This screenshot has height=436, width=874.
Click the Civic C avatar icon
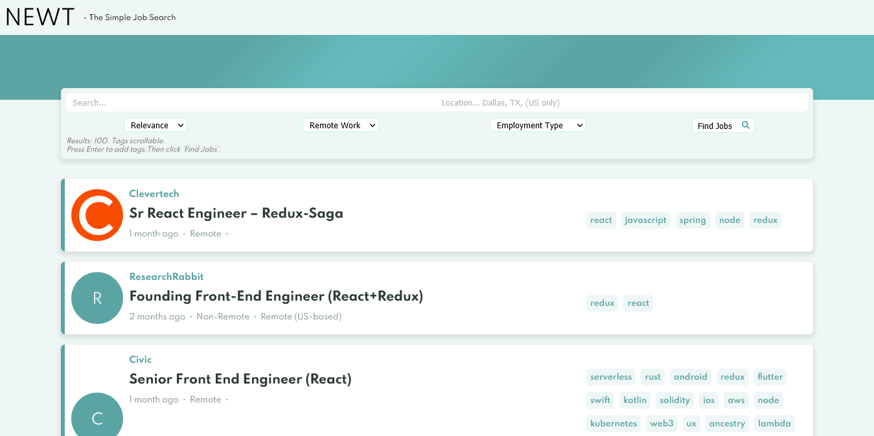[97, 415]
